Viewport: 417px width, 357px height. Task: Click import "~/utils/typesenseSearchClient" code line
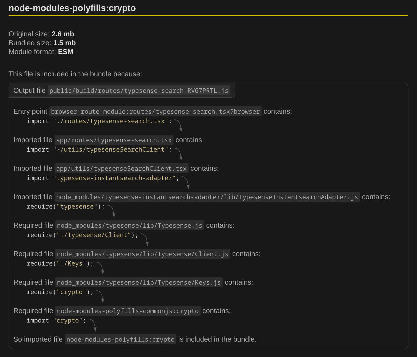(99, 149)
